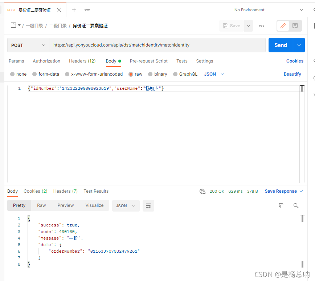Open the response JSON format dropdown

point(126,206)
